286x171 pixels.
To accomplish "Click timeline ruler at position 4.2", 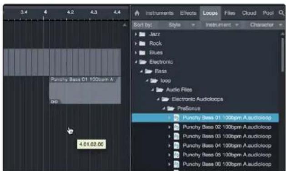I will tap(70, 12).
